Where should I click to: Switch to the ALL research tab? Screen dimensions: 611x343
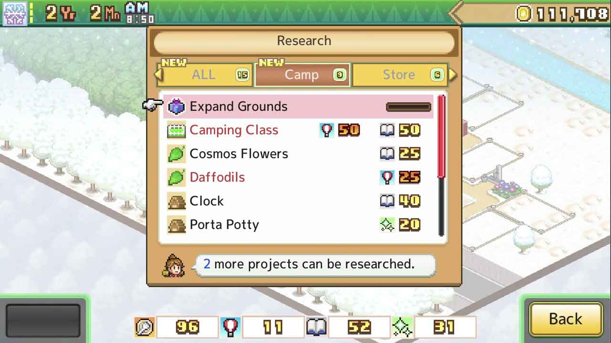tap(204, 75)
